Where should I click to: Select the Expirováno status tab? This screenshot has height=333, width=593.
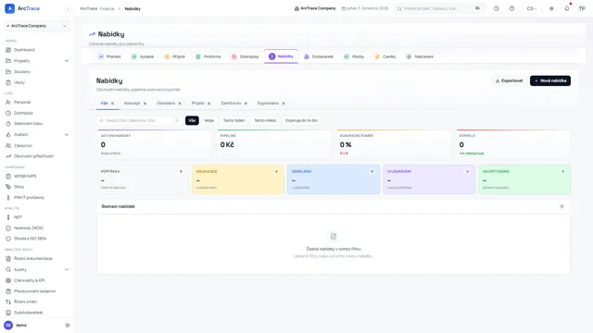click(271, 103)
